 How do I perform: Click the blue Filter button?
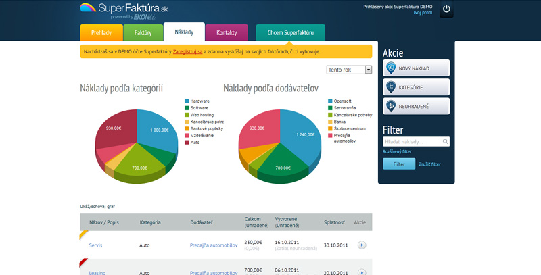coord(399,164)
